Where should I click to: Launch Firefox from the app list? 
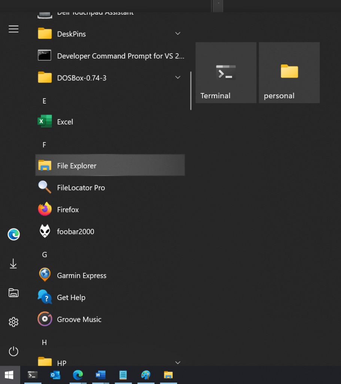68,210
